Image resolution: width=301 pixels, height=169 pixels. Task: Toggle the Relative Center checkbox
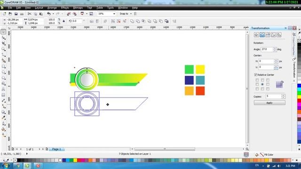[255, 75]
